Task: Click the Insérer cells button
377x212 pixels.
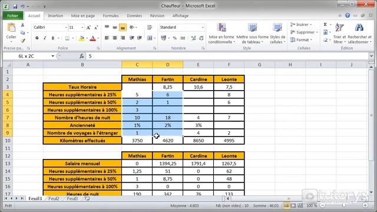Action: 301,25
